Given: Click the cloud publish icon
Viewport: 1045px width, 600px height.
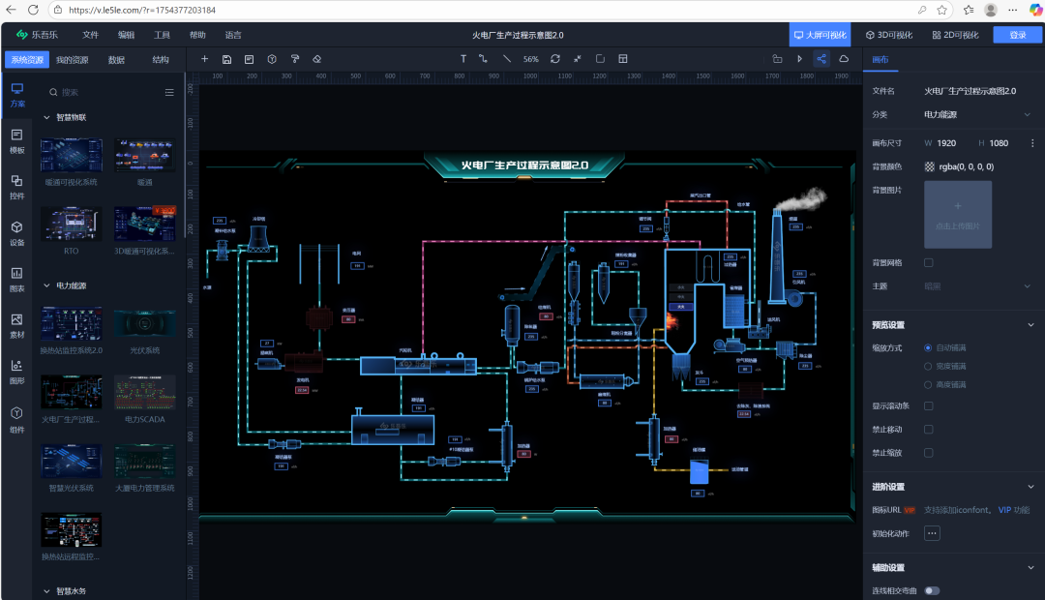Looking at the screenshot, I should [844, 59].
